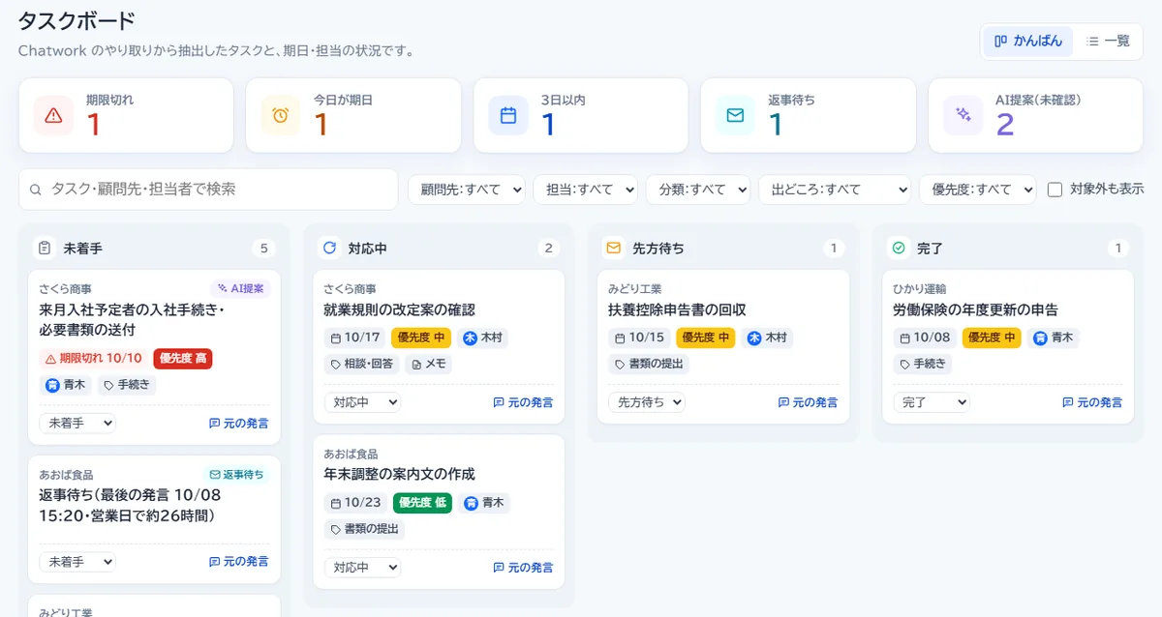The image size is (1162, 617).
Task: Open 元の発言 link on 就業規則の改定案の確認 card
Action: tap(524, 402)
